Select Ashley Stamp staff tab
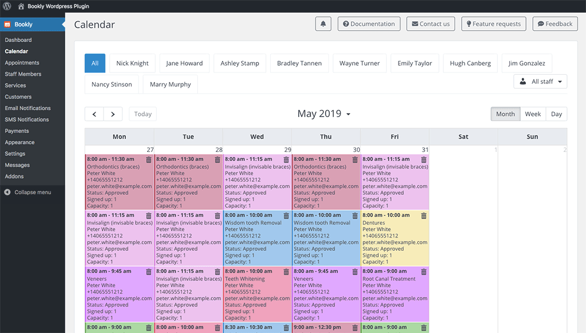586x333 pixels. pyautogui.click(x=240, y=63)
